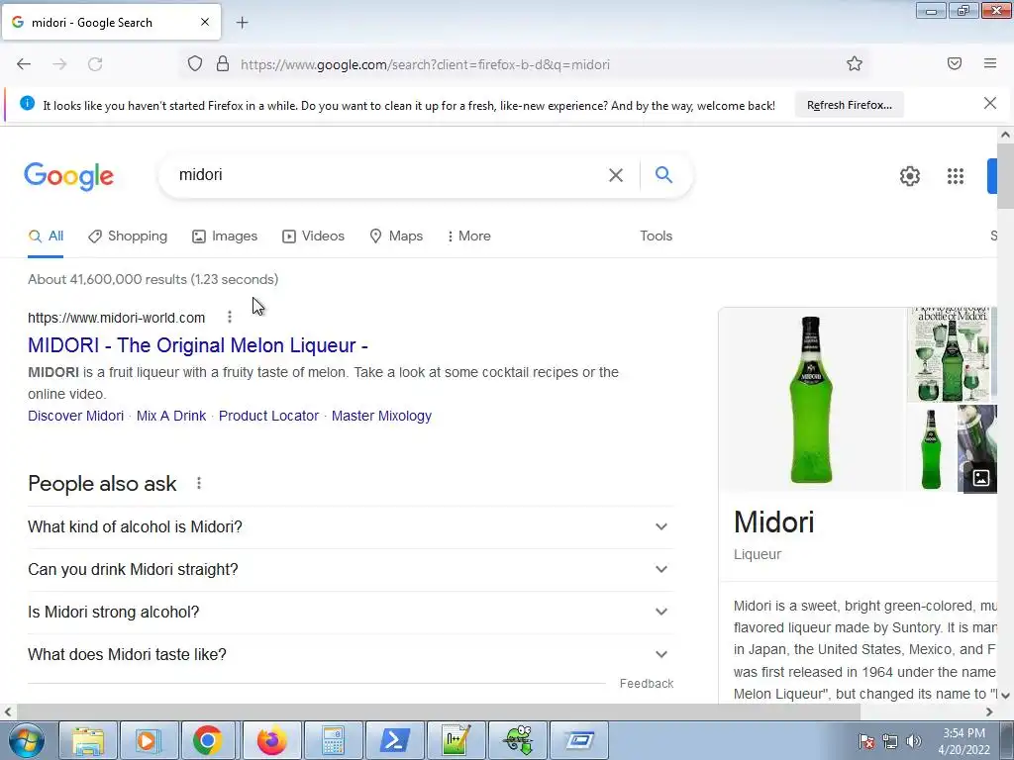The height and width of the screenshot is (760, 1014).
Task: Open Google quick settings gear icon
Action: click(x=909, y=176)
